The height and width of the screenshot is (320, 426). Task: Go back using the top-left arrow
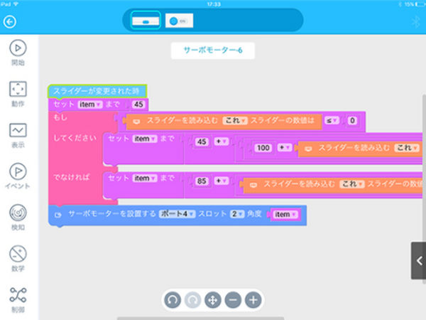click(x=9, y=22)
